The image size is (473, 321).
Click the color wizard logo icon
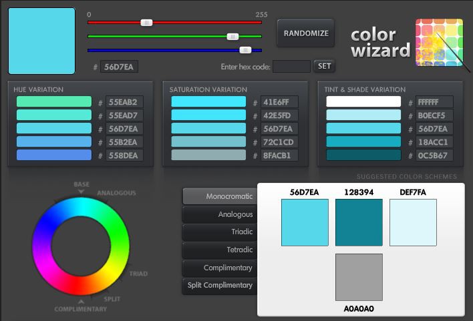439,43
